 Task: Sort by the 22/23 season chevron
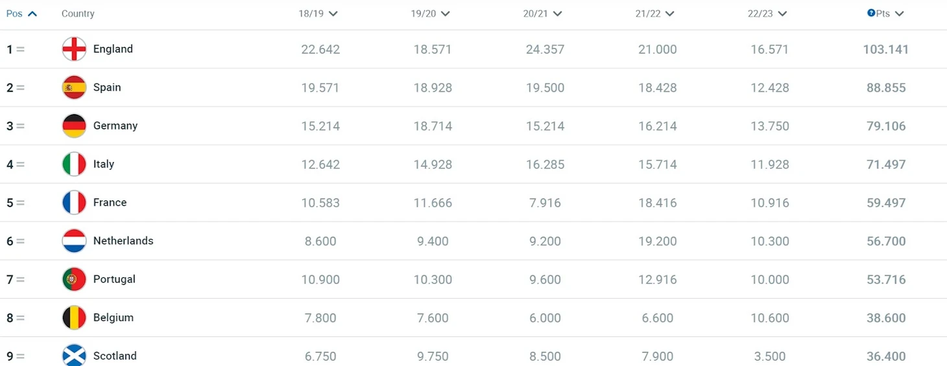point(782,14)
